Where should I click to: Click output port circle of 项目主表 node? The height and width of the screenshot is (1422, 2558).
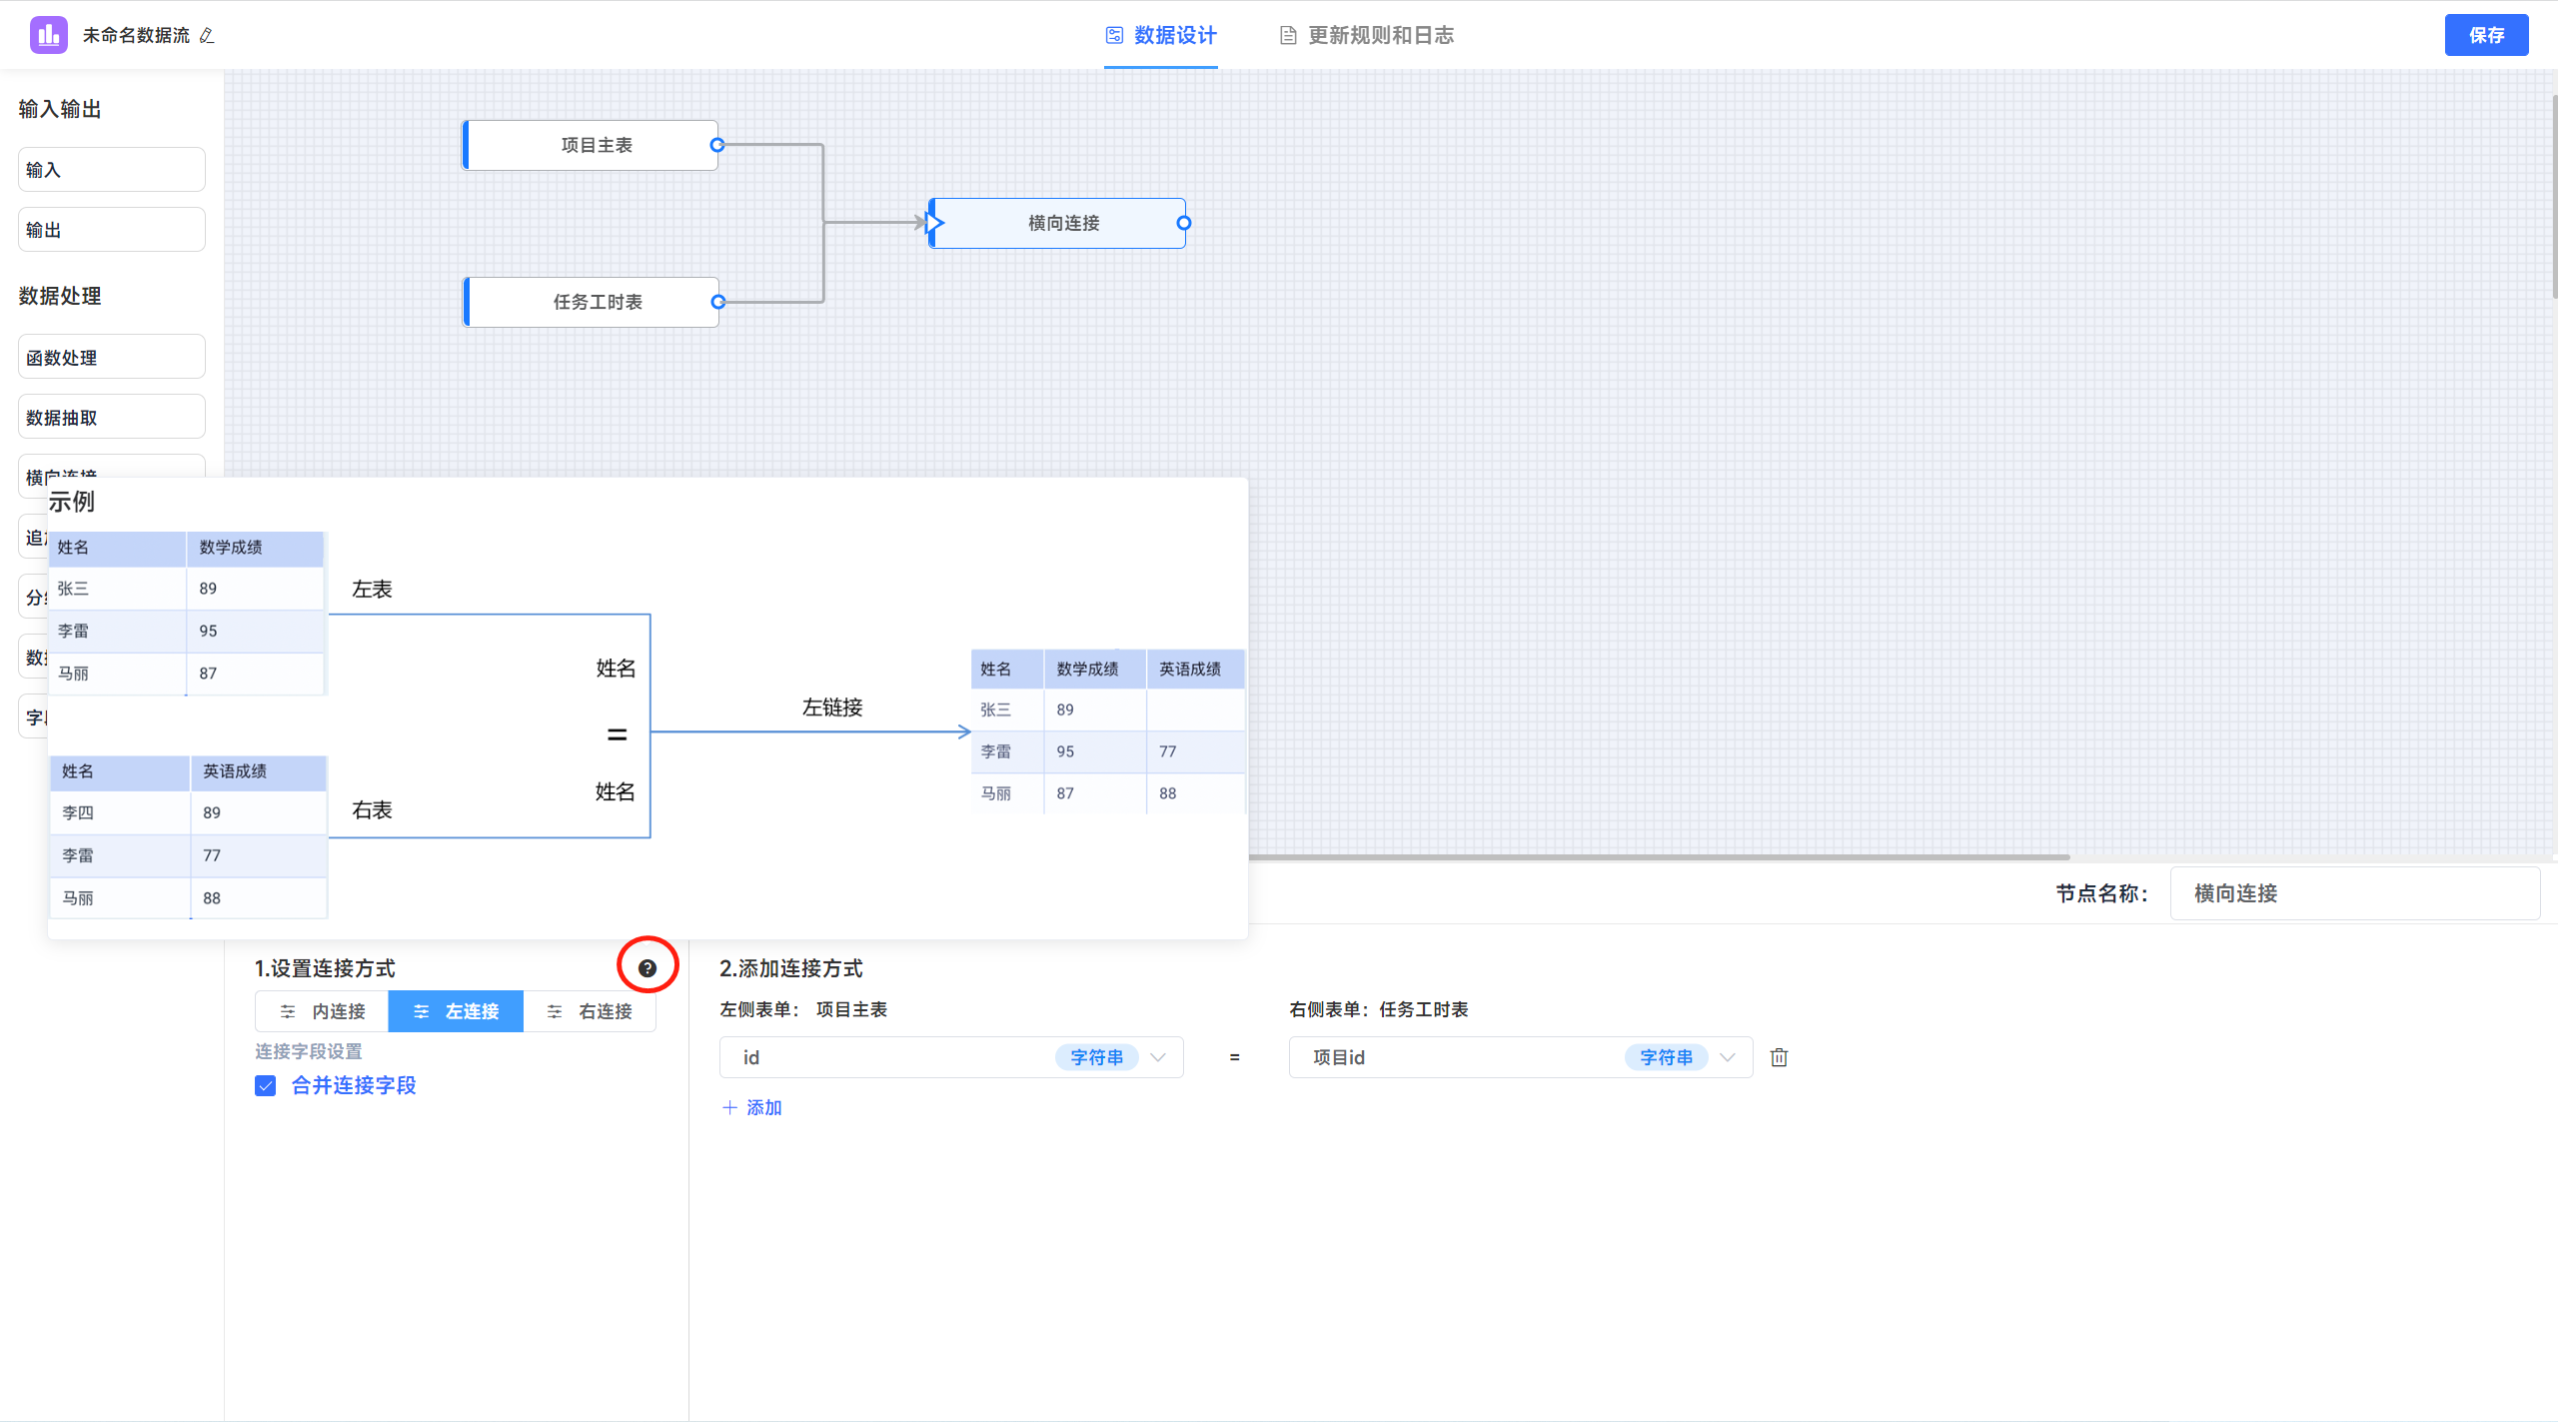[716, 145]
